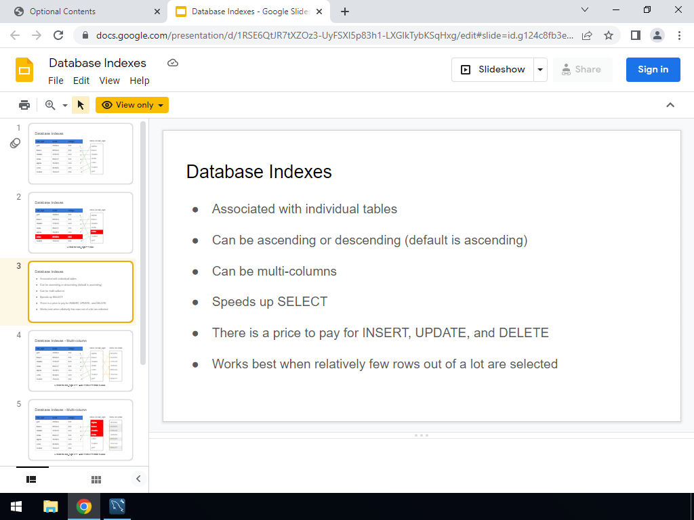Open the Chrome three-dot menu
This screenshot has width=694, height=520.
coord(679,35)
